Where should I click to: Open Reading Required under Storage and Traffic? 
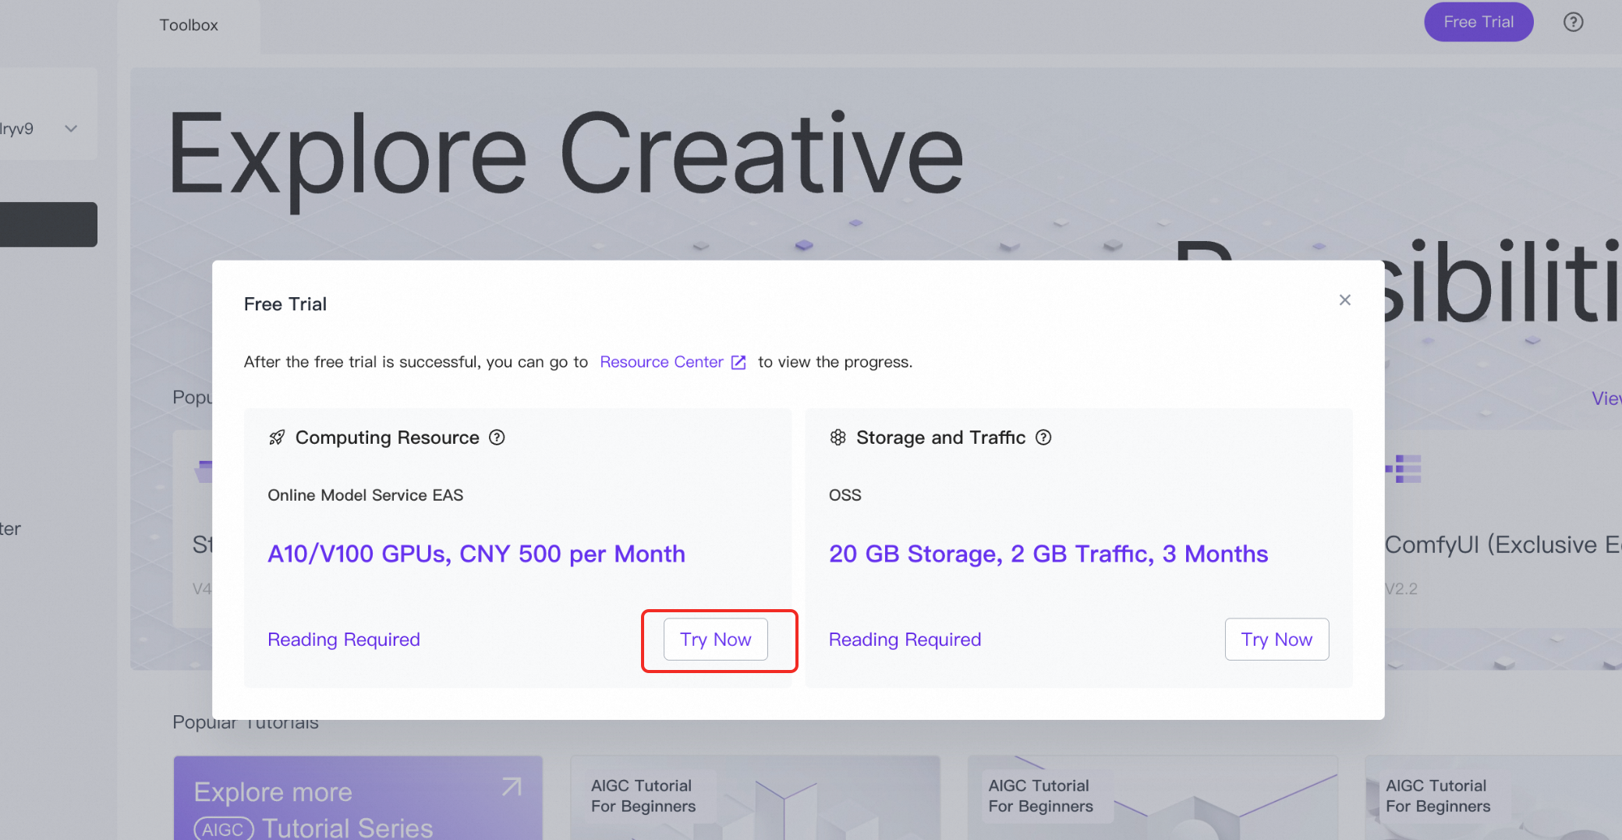click(905, 640)
